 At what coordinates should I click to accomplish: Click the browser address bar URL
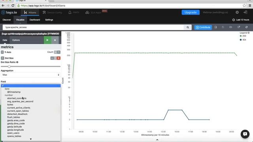(x=43, y=6)
